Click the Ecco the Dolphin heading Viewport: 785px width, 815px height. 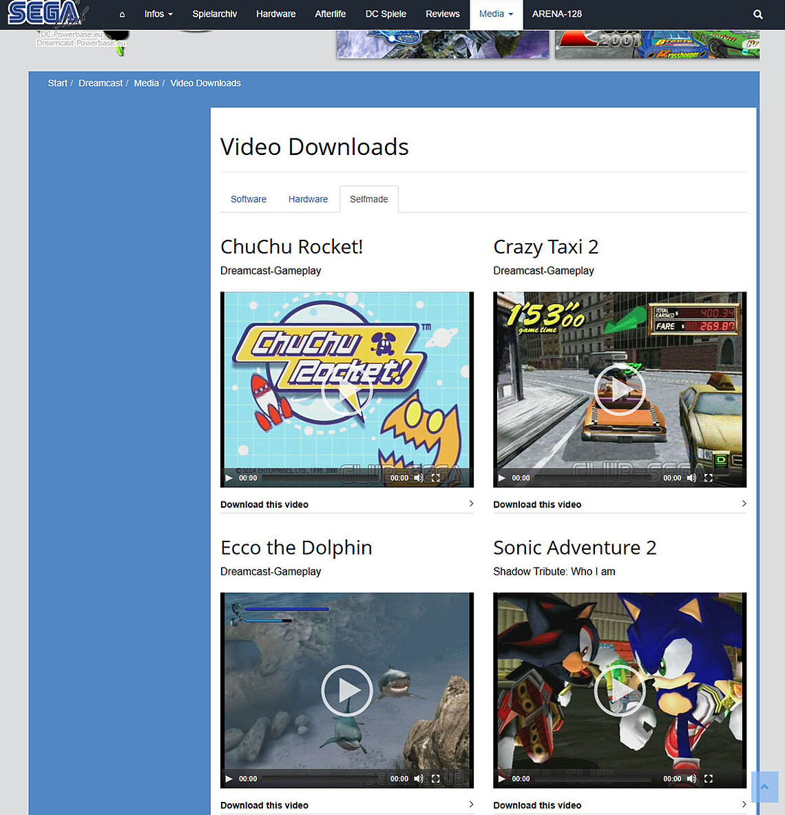tap(296, 548)
